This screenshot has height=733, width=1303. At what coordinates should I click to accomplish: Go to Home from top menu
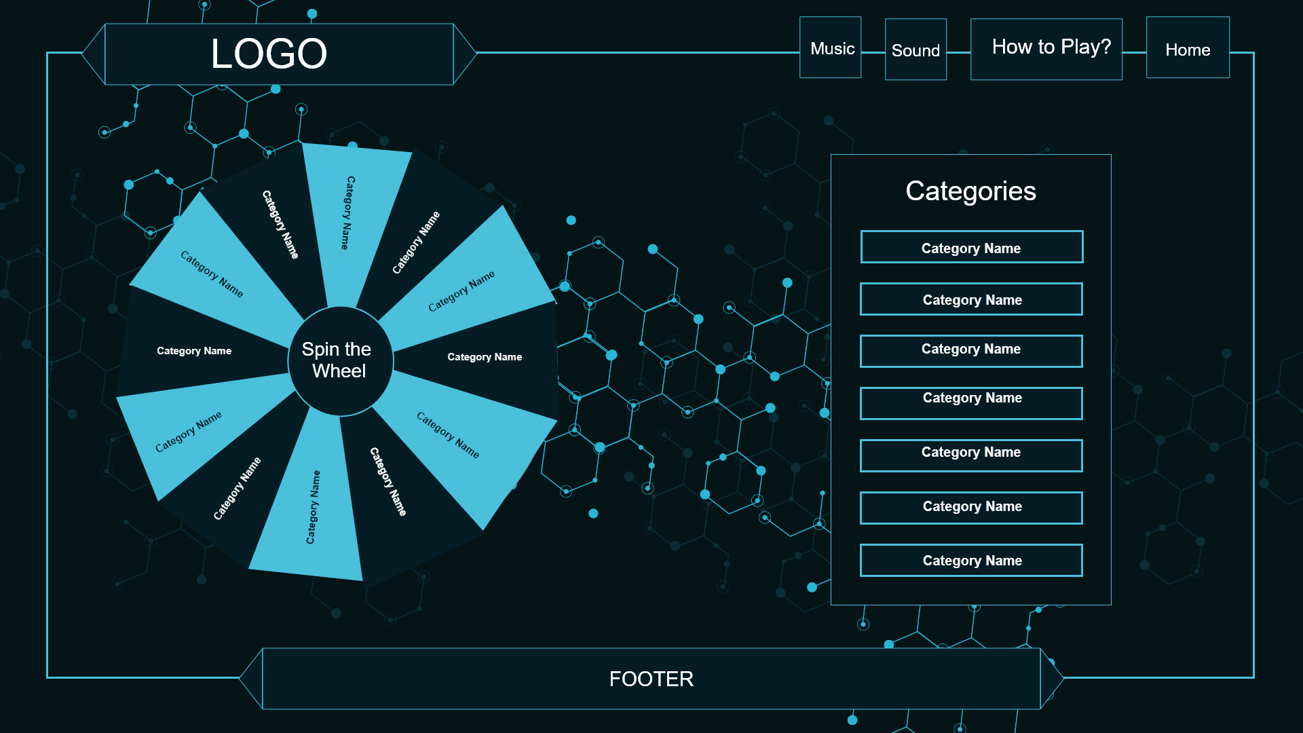click(x=1188, y=49)
